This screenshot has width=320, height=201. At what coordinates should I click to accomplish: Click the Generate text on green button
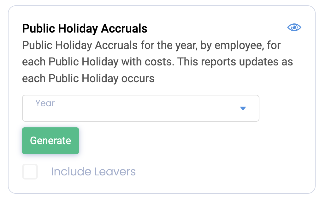click(x=50, y=141)
